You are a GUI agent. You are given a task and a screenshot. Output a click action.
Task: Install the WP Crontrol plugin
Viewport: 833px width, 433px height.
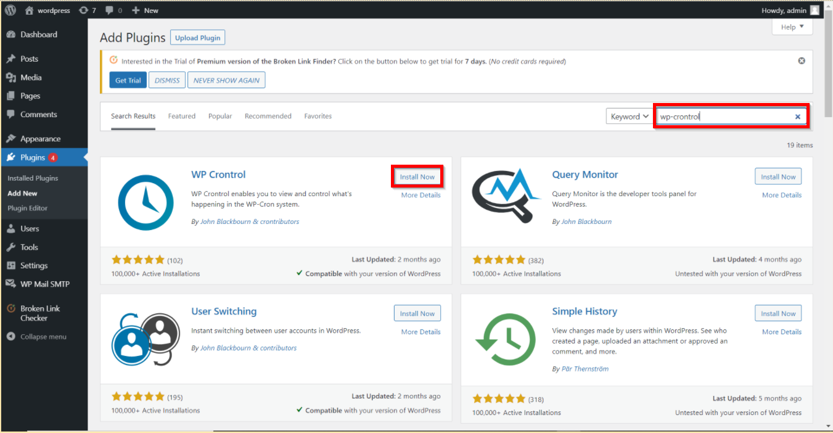coord(417,177)
